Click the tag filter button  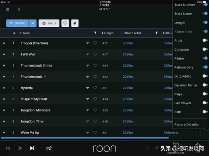pyautogui.click(x=75, y=23)
